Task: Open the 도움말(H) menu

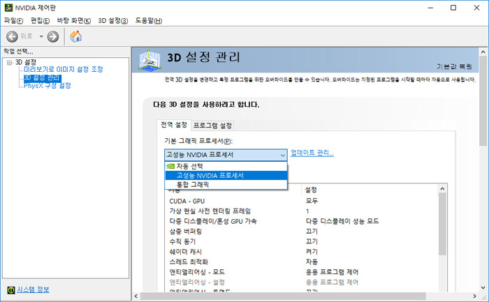Action: coord(148,20)
